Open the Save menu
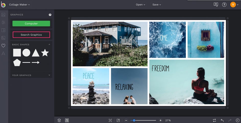Viewport: 241px width, 123px height. (x=156, y=5)
